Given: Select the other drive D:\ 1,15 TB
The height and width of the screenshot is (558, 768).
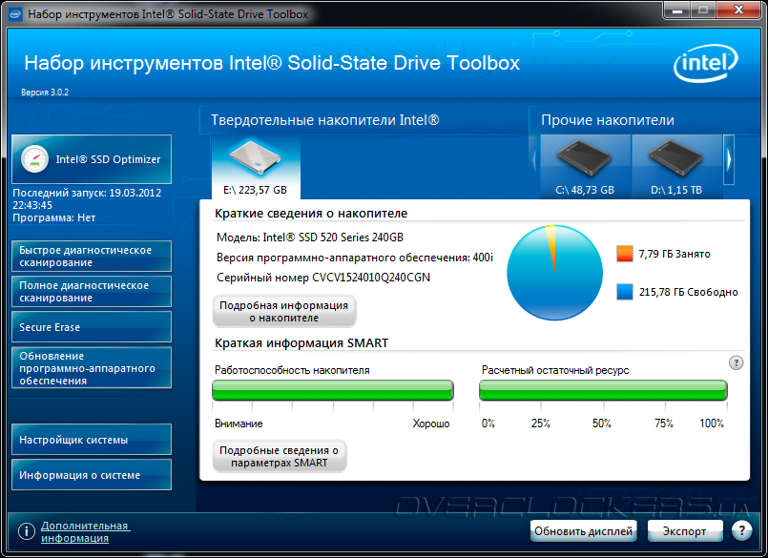Looking at the screenshot, I should coord(676,167).
